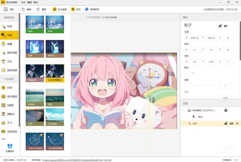Viewport: 241px width, 162px height.
Task: Add the 系统信息 system info widget
Action: coord(9,131)
